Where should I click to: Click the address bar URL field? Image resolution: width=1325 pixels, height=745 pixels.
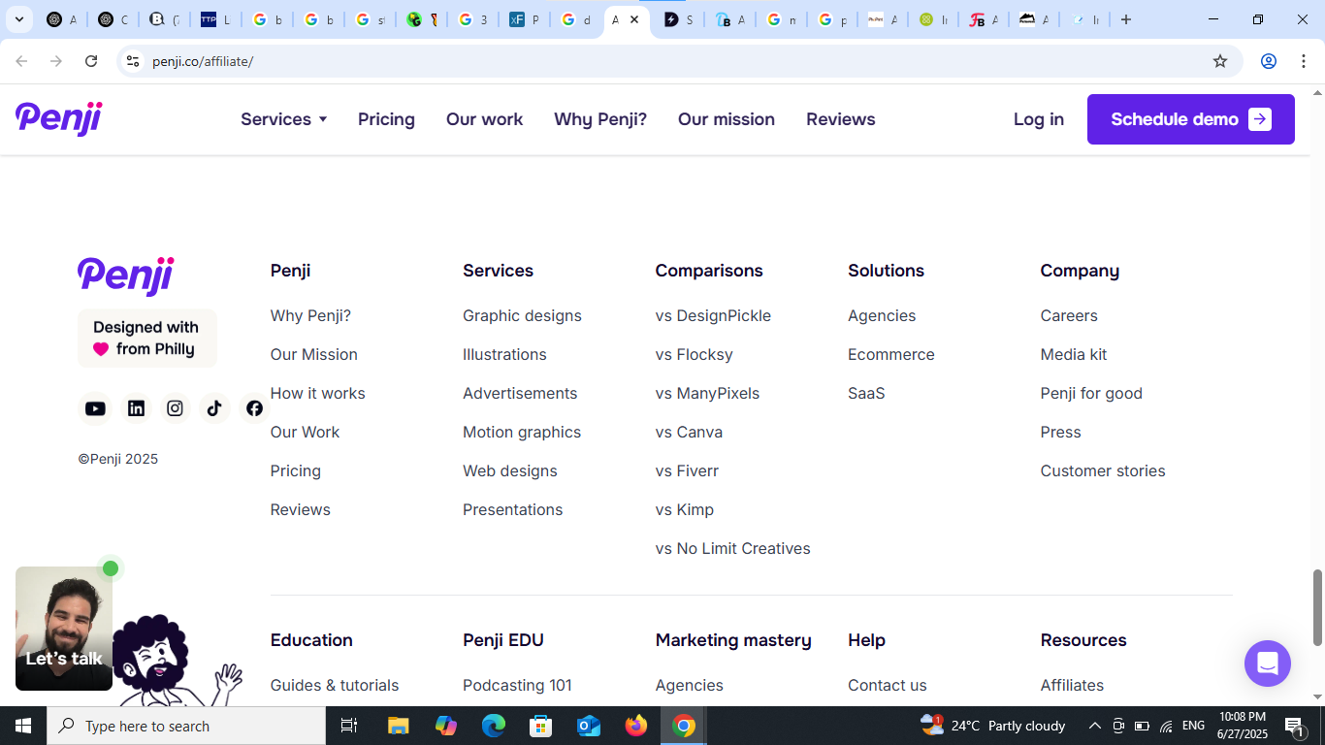(x=679, y=61)
